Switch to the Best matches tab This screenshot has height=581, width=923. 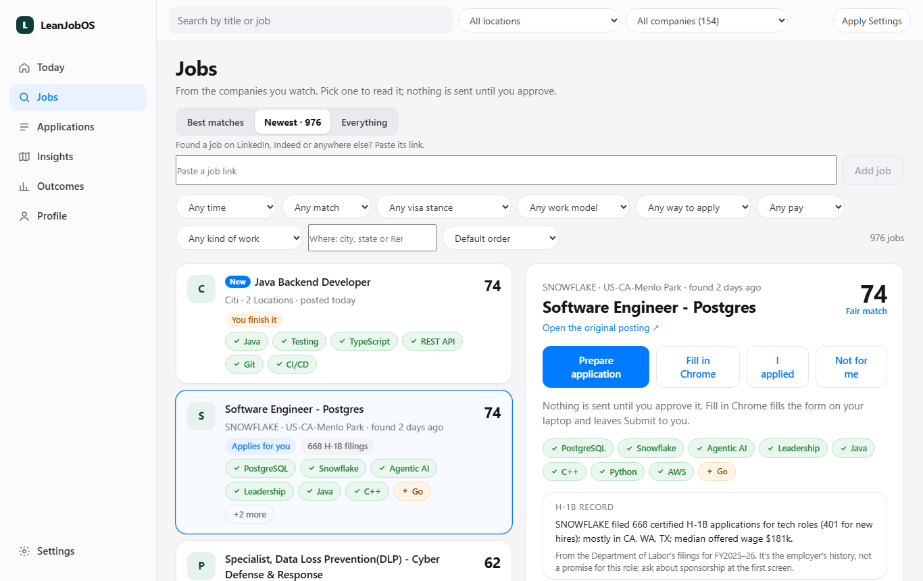click(216, 122)
